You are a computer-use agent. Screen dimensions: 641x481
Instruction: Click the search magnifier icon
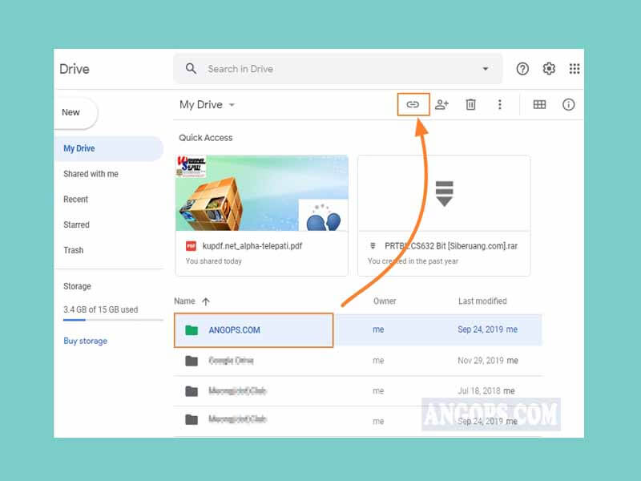click(191, 68)
